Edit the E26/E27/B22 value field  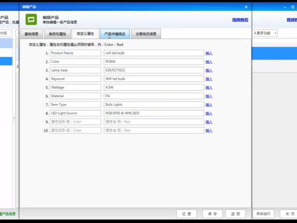coord(154,70)
